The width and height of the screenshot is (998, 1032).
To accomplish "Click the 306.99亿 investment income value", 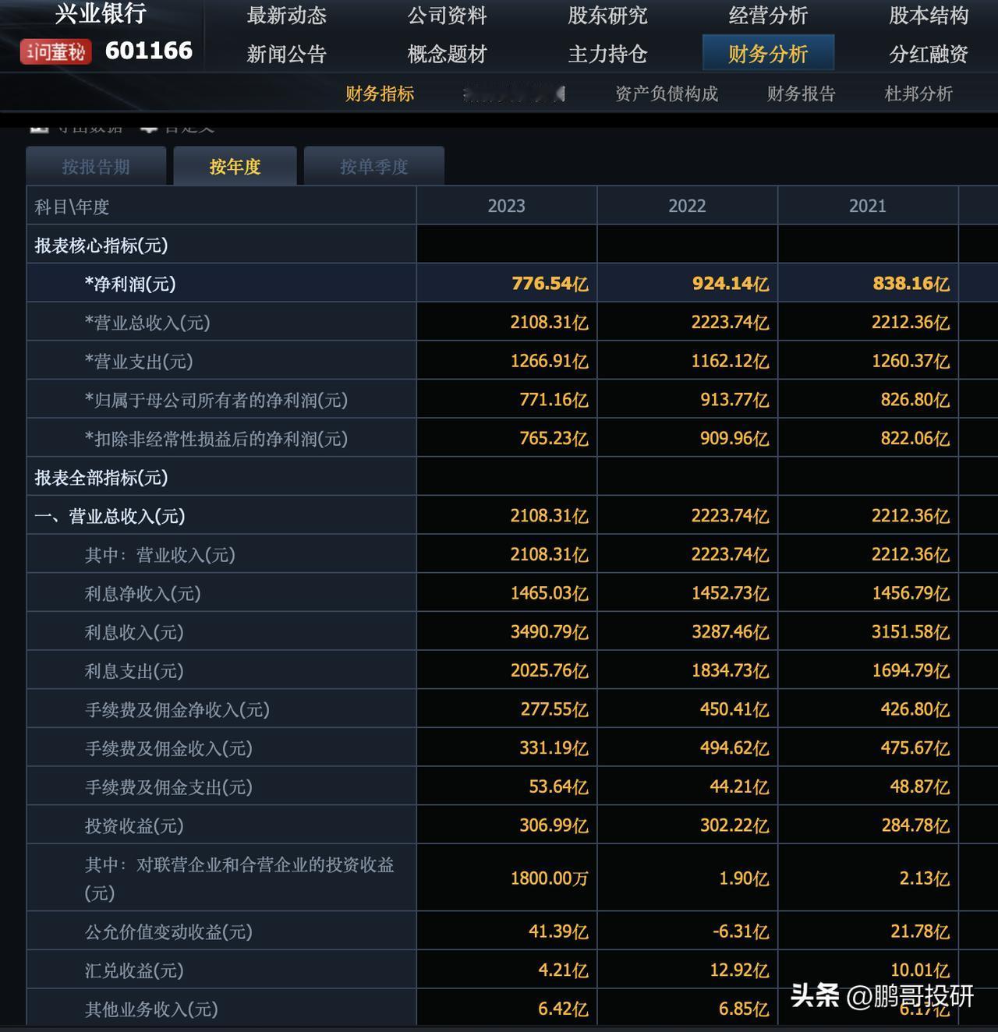I will 554,825.
